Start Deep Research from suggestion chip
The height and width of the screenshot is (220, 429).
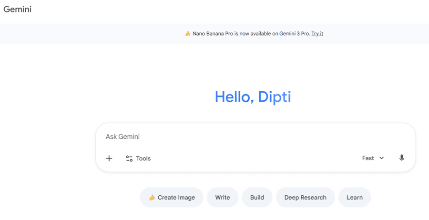[306, 197]
